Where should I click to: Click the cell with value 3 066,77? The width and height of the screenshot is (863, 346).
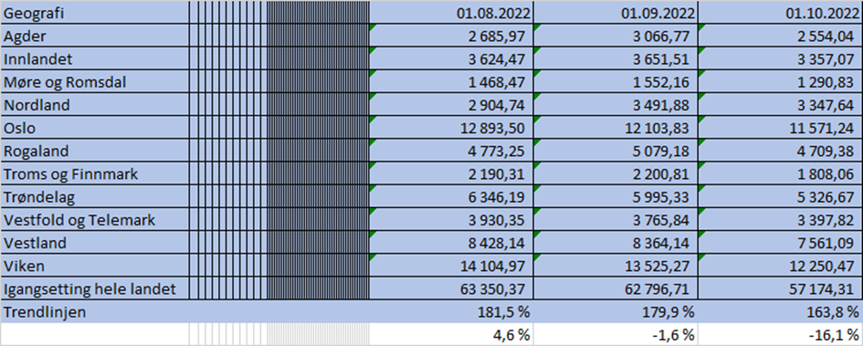point(615,36)
